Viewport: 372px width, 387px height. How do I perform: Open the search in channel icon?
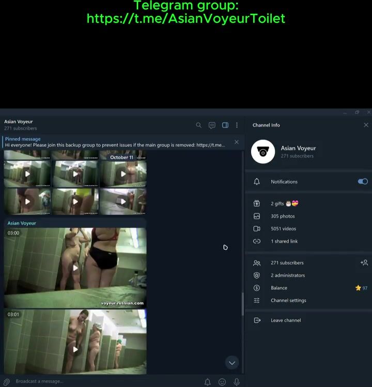pos(198,125)
